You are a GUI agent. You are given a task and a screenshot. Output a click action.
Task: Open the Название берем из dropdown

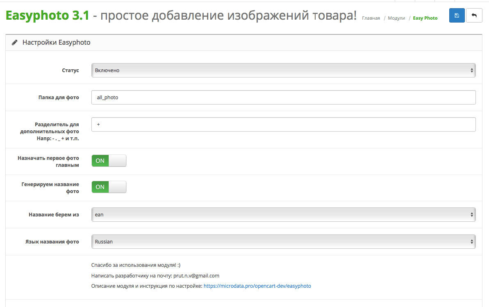click(284, 215)
